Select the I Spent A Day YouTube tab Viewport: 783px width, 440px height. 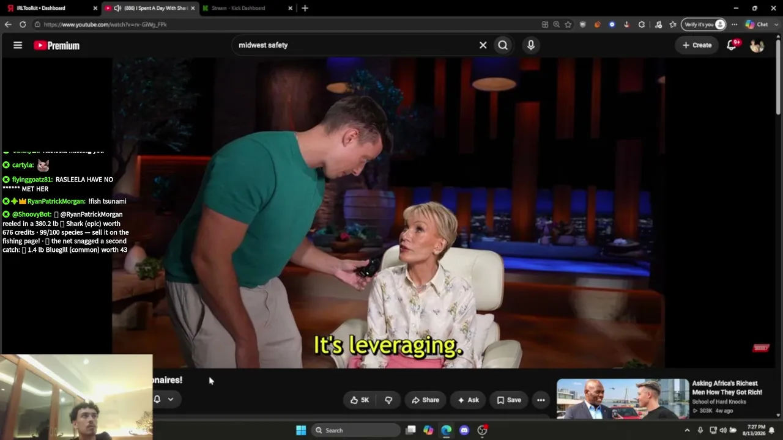150,8
